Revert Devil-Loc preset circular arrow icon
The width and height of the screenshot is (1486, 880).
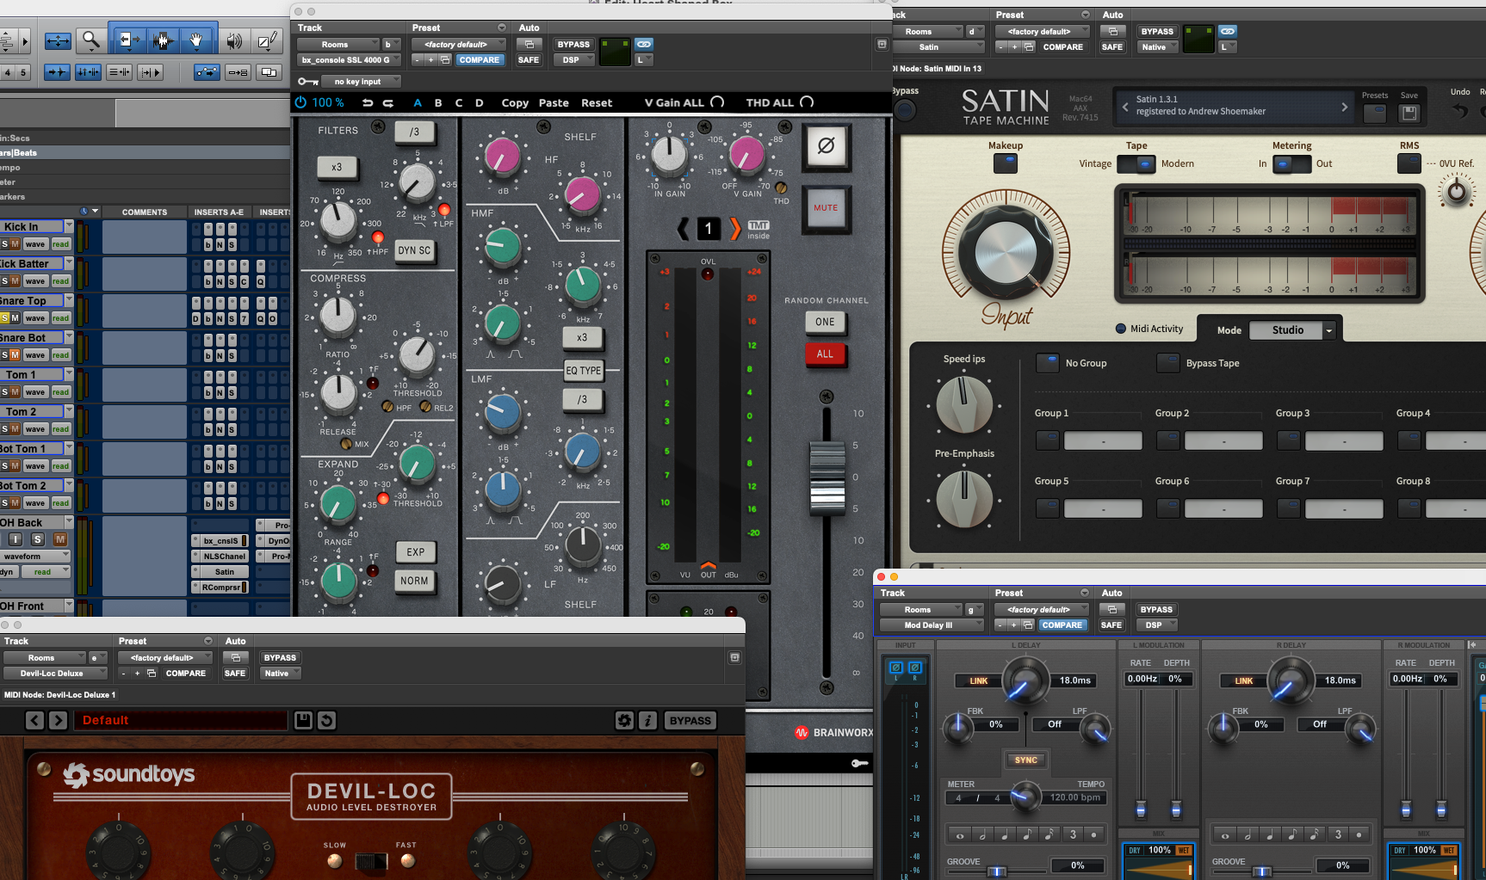point(326,720)
